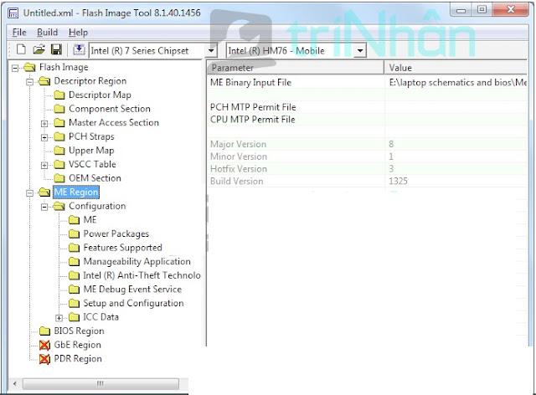Close the Flash Image Tool window
Screen dimensions: 536x395
pos(511,9)
